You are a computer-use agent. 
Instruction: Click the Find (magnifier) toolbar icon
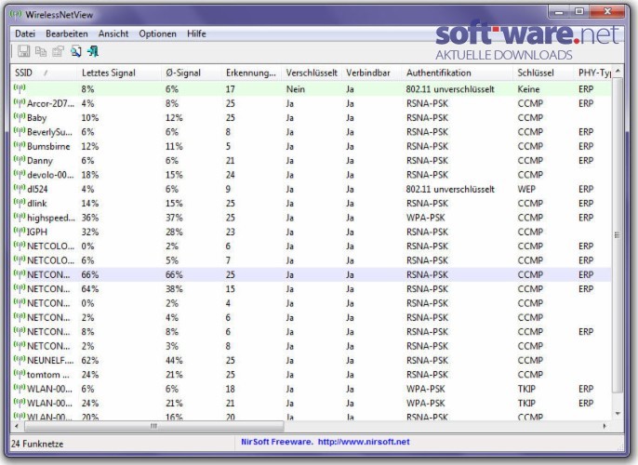[75, 51]
